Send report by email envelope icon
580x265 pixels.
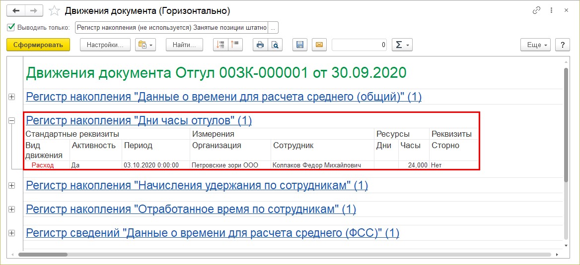319,45
